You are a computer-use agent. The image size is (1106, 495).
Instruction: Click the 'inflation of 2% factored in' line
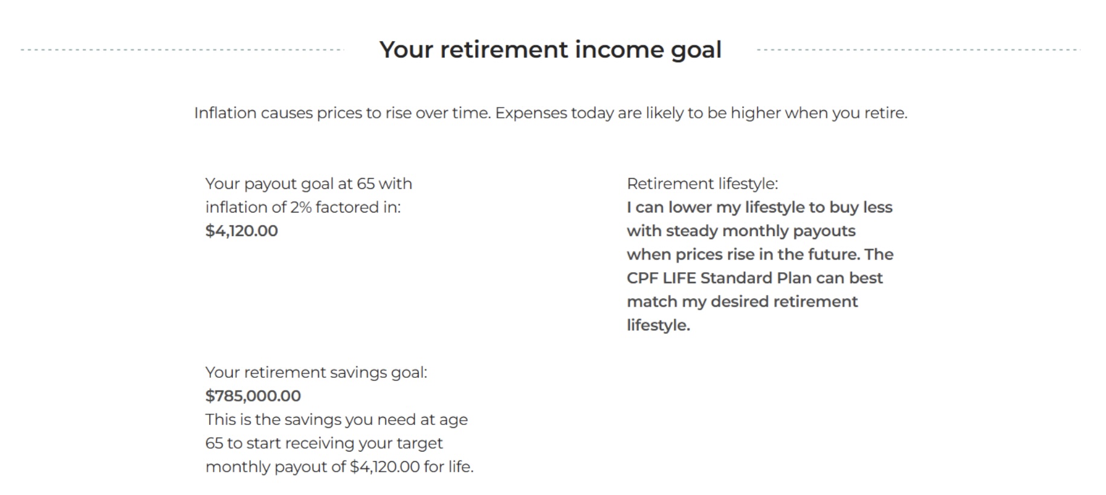[303, 207]
